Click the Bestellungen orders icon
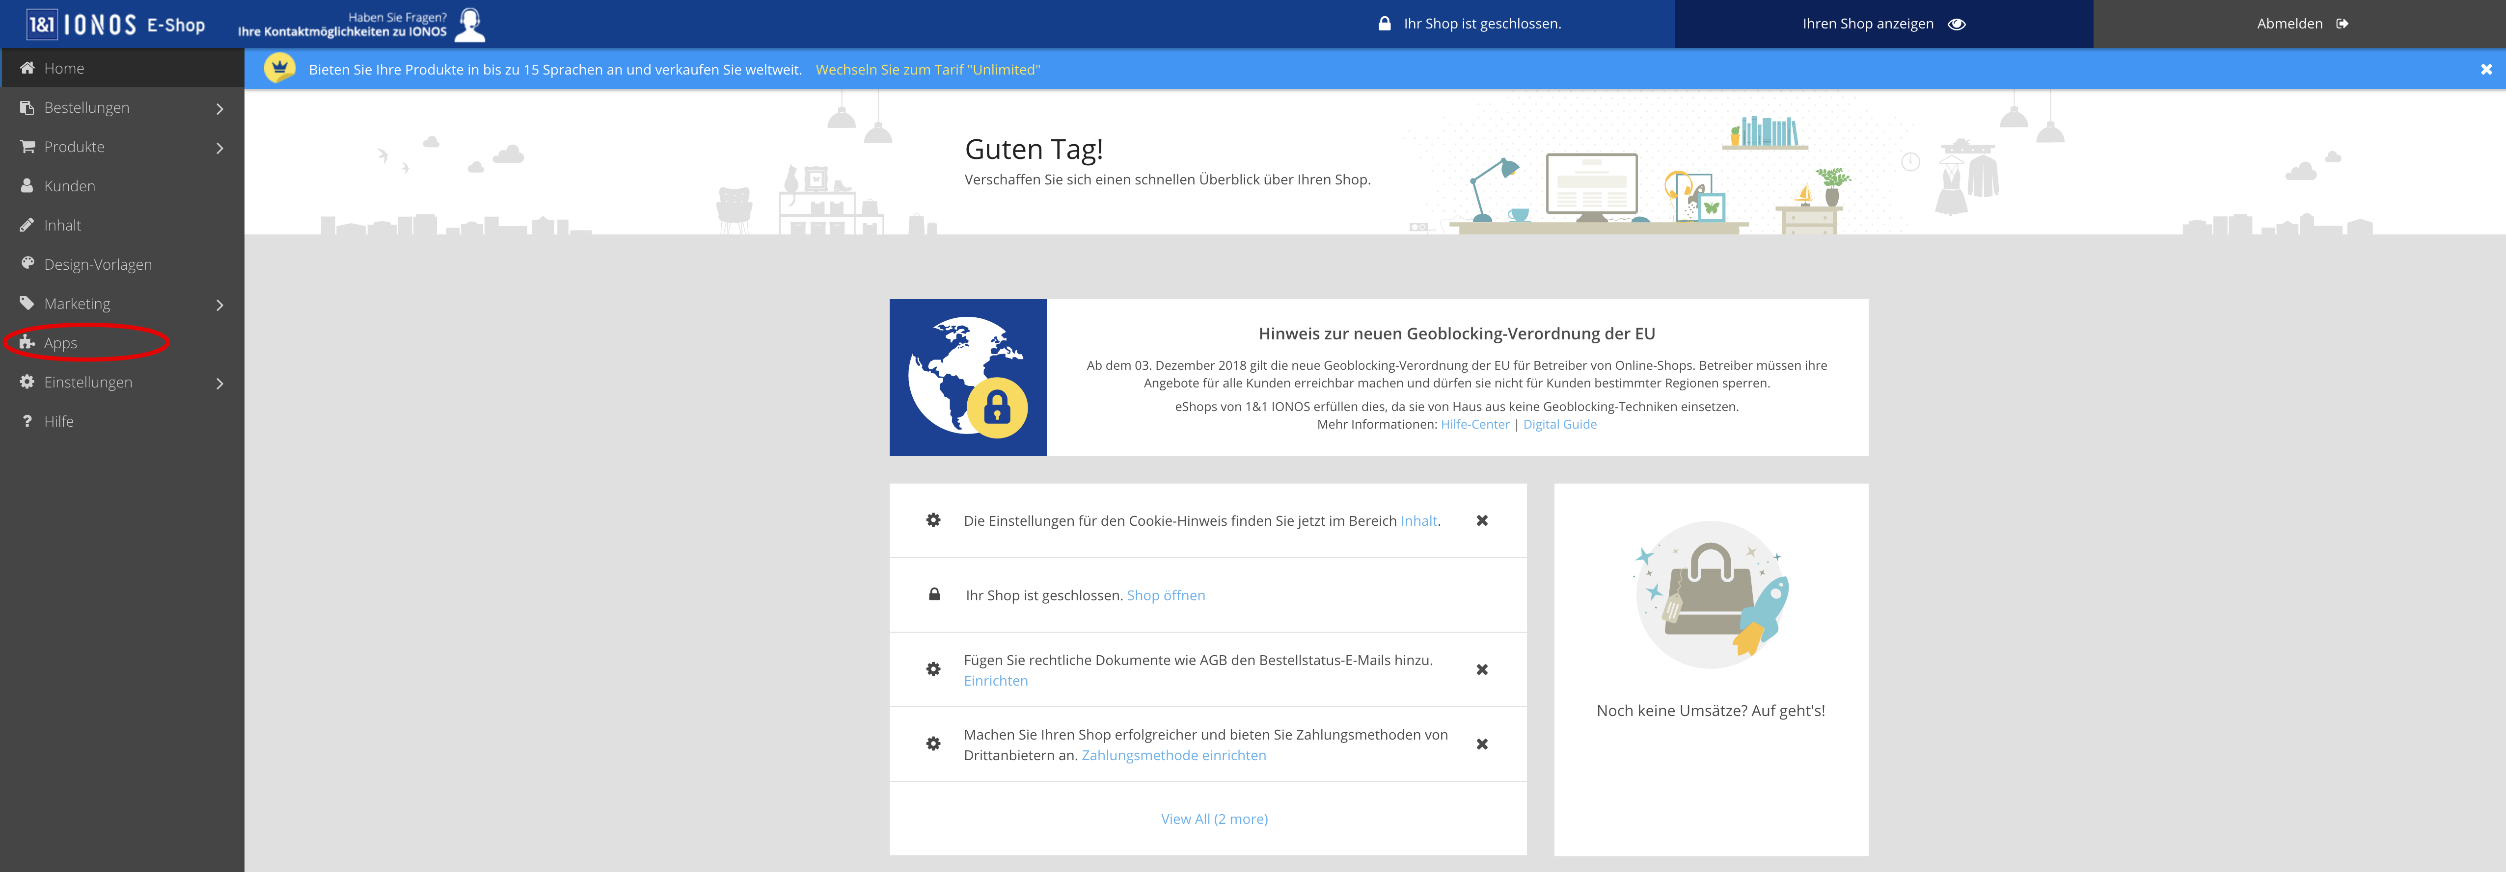This screenshot has width=2506, height=872. (x=27, y=107)
